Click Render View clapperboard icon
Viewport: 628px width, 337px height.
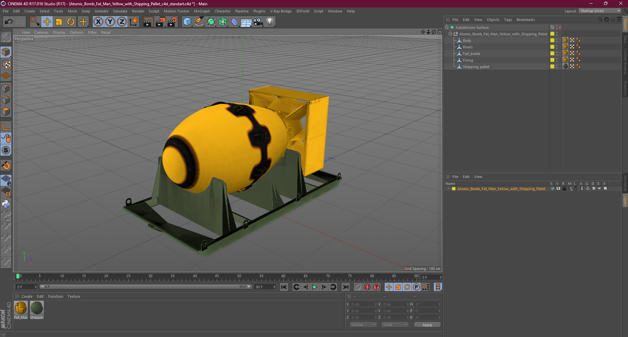coord(148,22)
